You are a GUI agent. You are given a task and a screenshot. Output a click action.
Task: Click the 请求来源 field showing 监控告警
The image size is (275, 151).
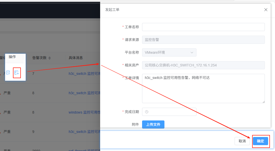(x=203, y=40)
